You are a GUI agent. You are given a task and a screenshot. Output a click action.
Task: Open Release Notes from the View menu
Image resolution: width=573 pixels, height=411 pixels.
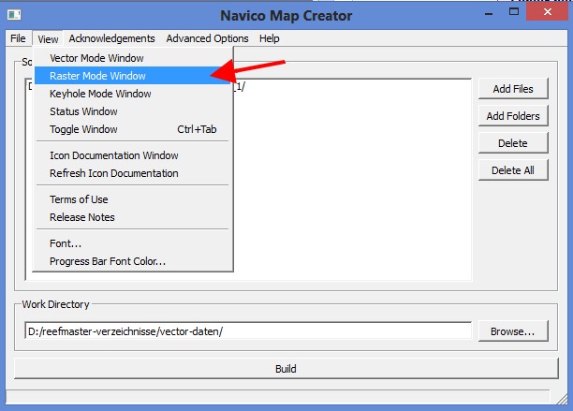82,217
